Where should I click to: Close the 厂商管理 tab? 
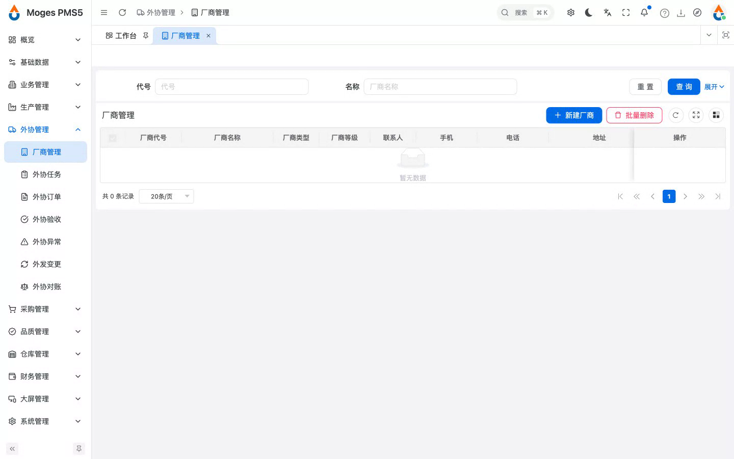click(208, 36)
